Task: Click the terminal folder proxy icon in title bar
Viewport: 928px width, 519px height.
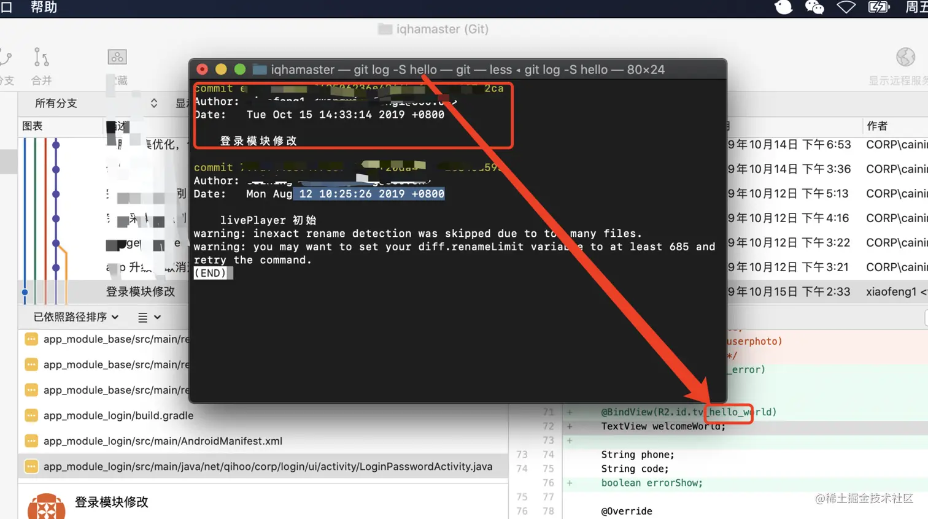Action: click(260, 69)
